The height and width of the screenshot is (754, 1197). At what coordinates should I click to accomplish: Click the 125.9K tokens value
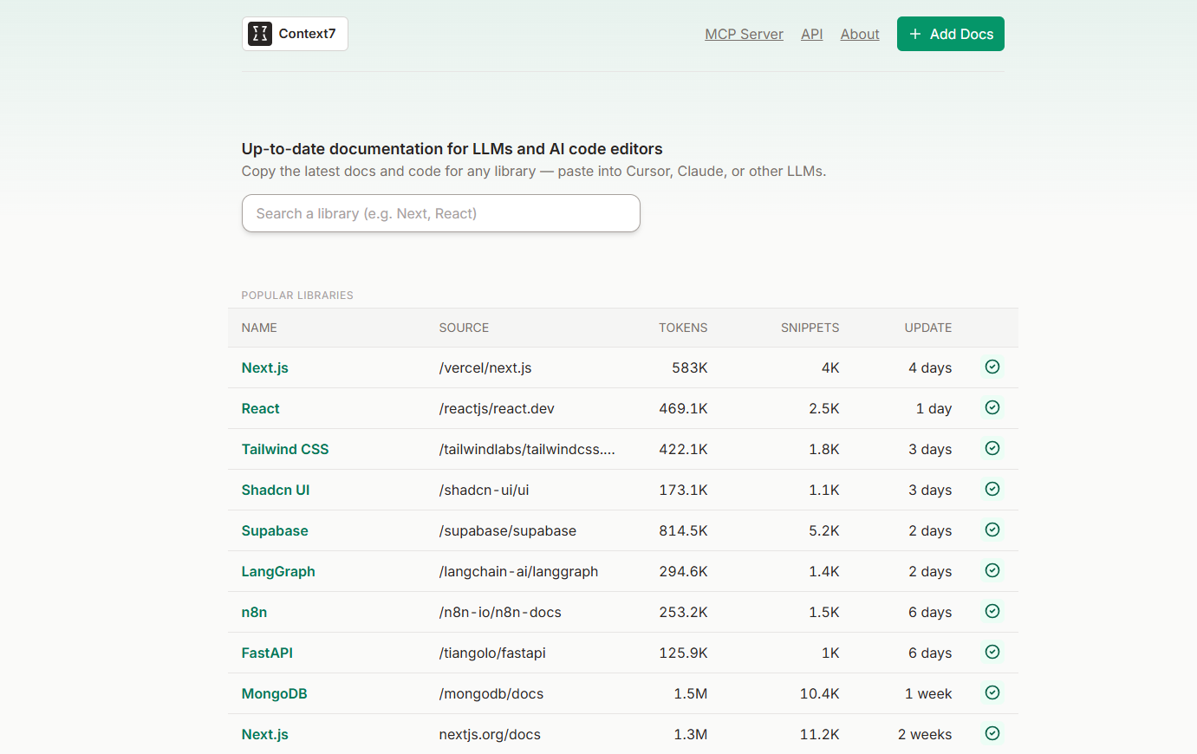coord(683,653)
